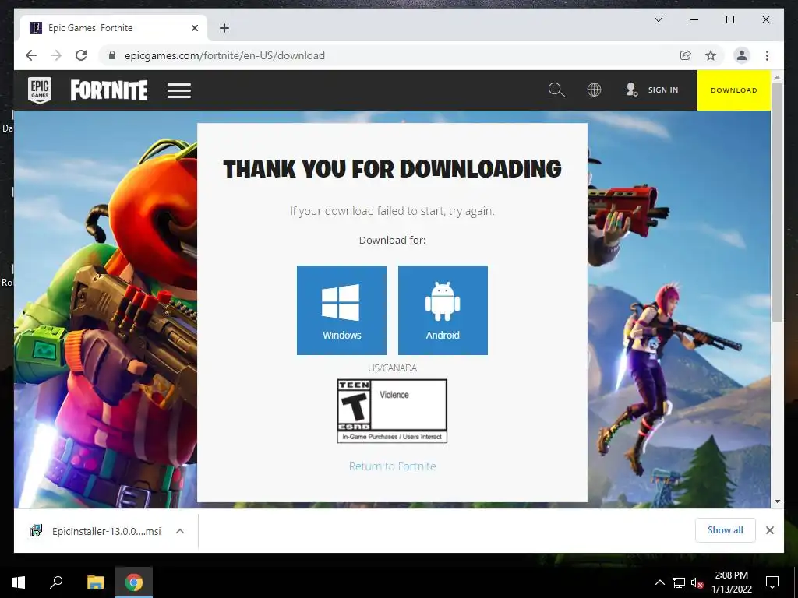Open the language globe selector
The image size is (798, 598).
click(x=594, y=90)
